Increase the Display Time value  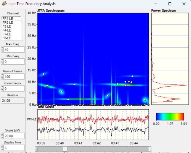coord(2,146)
